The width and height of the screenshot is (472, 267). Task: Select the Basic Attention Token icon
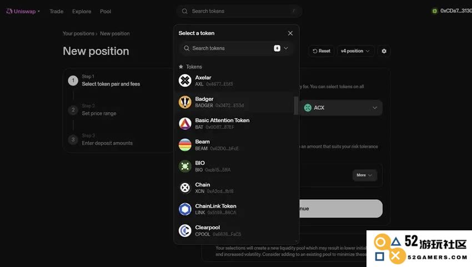coord(185,123)
